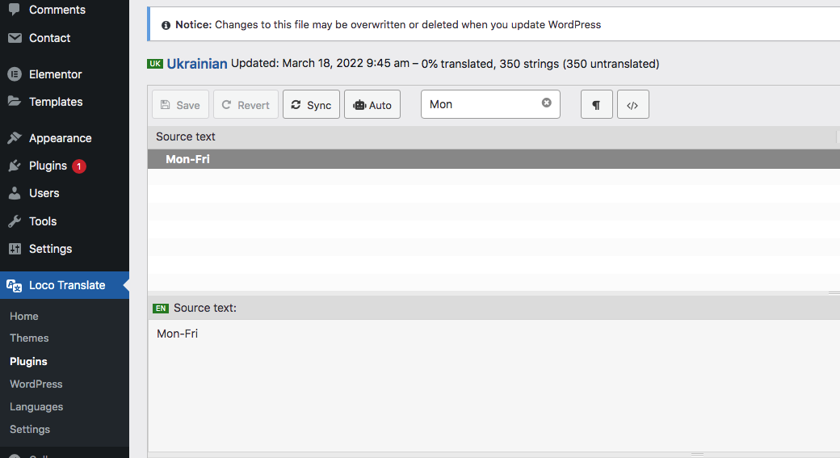Click the Save button

tap(181, 104)
